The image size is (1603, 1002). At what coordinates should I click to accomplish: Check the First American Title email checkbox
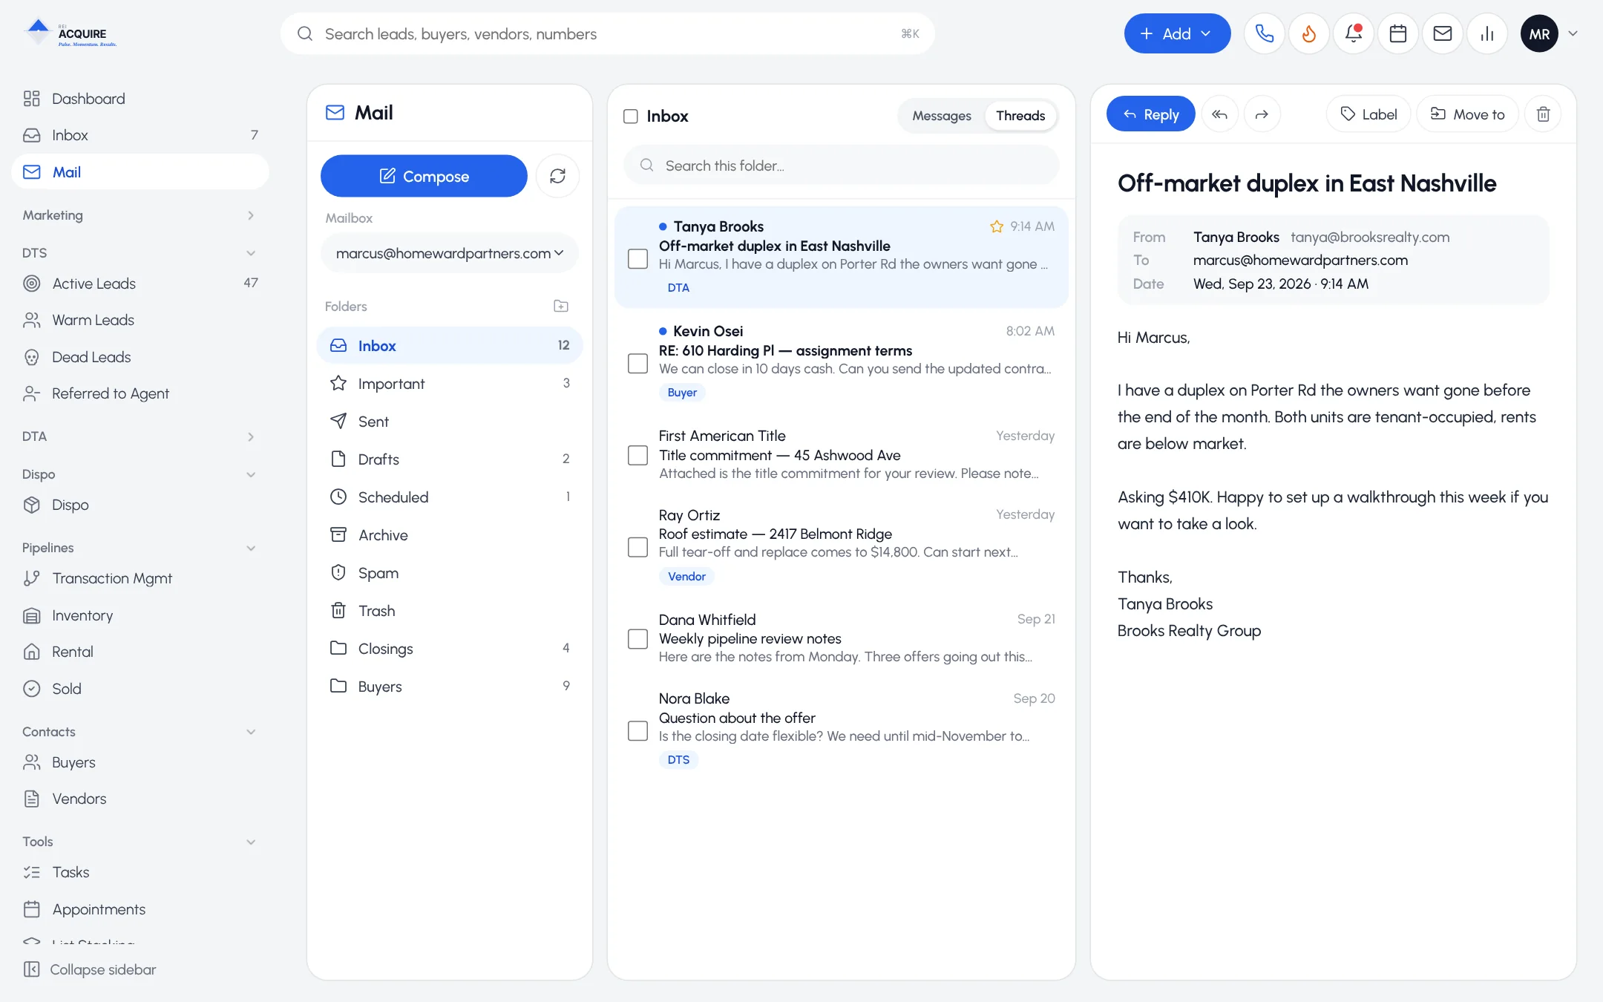coord(637,455)
